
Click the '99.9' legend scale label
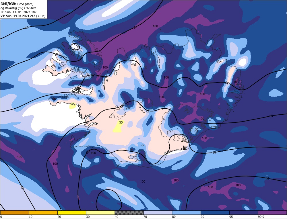click(x=261, y=217)
